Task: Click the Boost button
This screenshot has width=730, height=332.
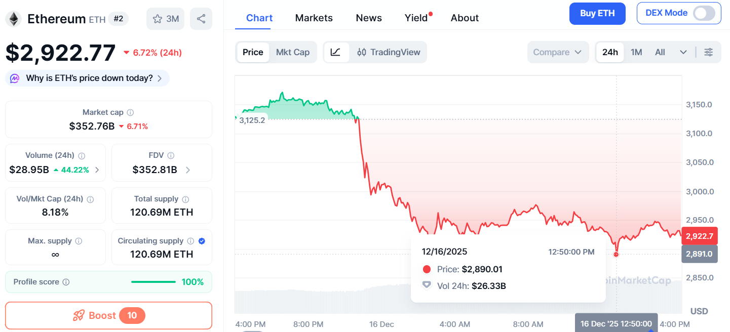Action: [x=108, y=316]
